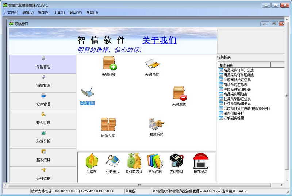Select 系统维护 in the sidebar
Viewport: 292px width, 196px height.
point(43,175)
